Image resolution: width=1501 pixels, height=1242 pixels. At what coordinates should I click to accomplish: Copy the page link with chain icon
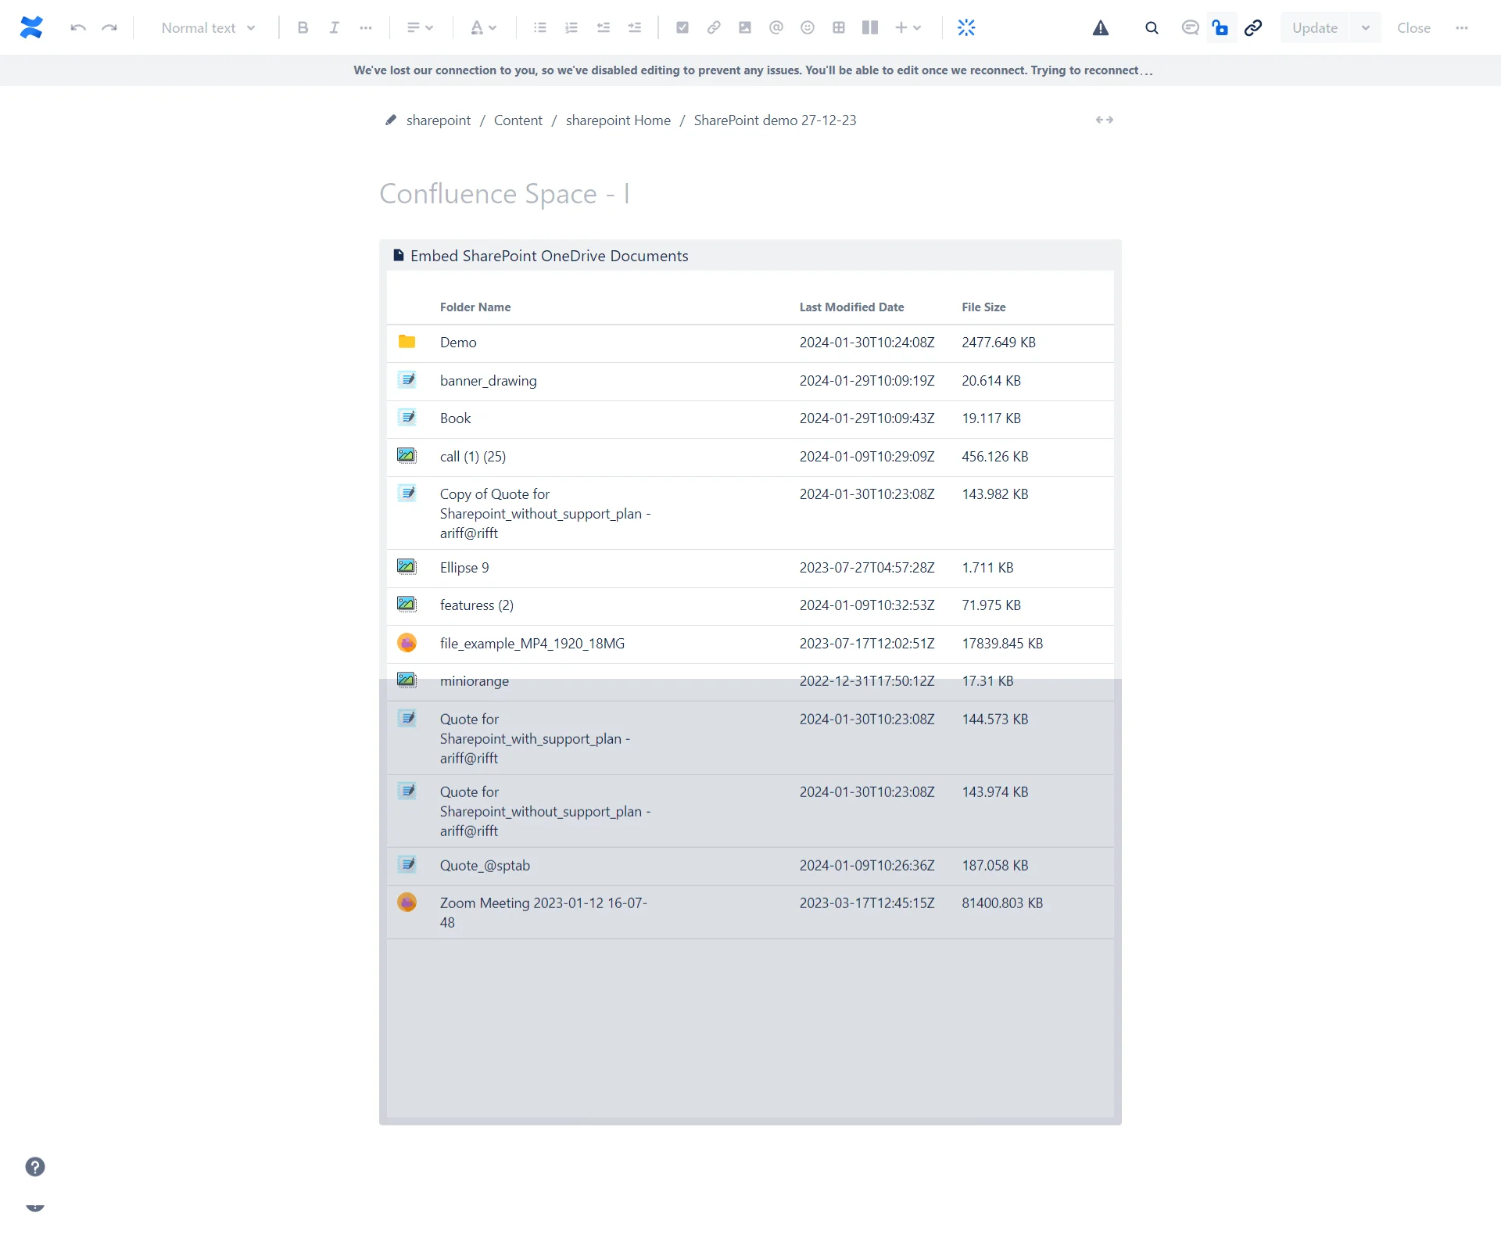point(1253,28)
